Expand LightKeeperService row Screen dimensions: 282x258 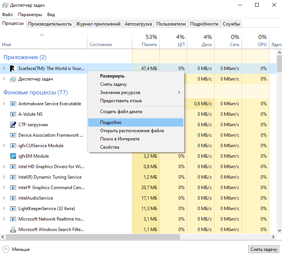(x=4, y=209)
